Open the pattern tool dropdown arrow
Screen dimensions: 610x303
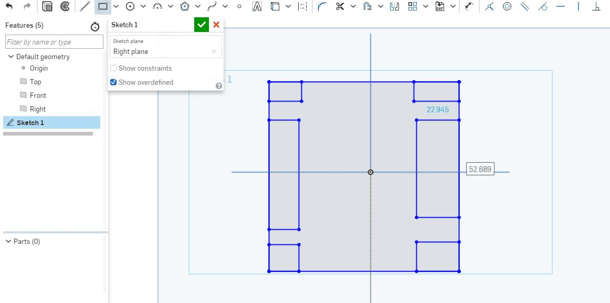click(x=426, y=6)
